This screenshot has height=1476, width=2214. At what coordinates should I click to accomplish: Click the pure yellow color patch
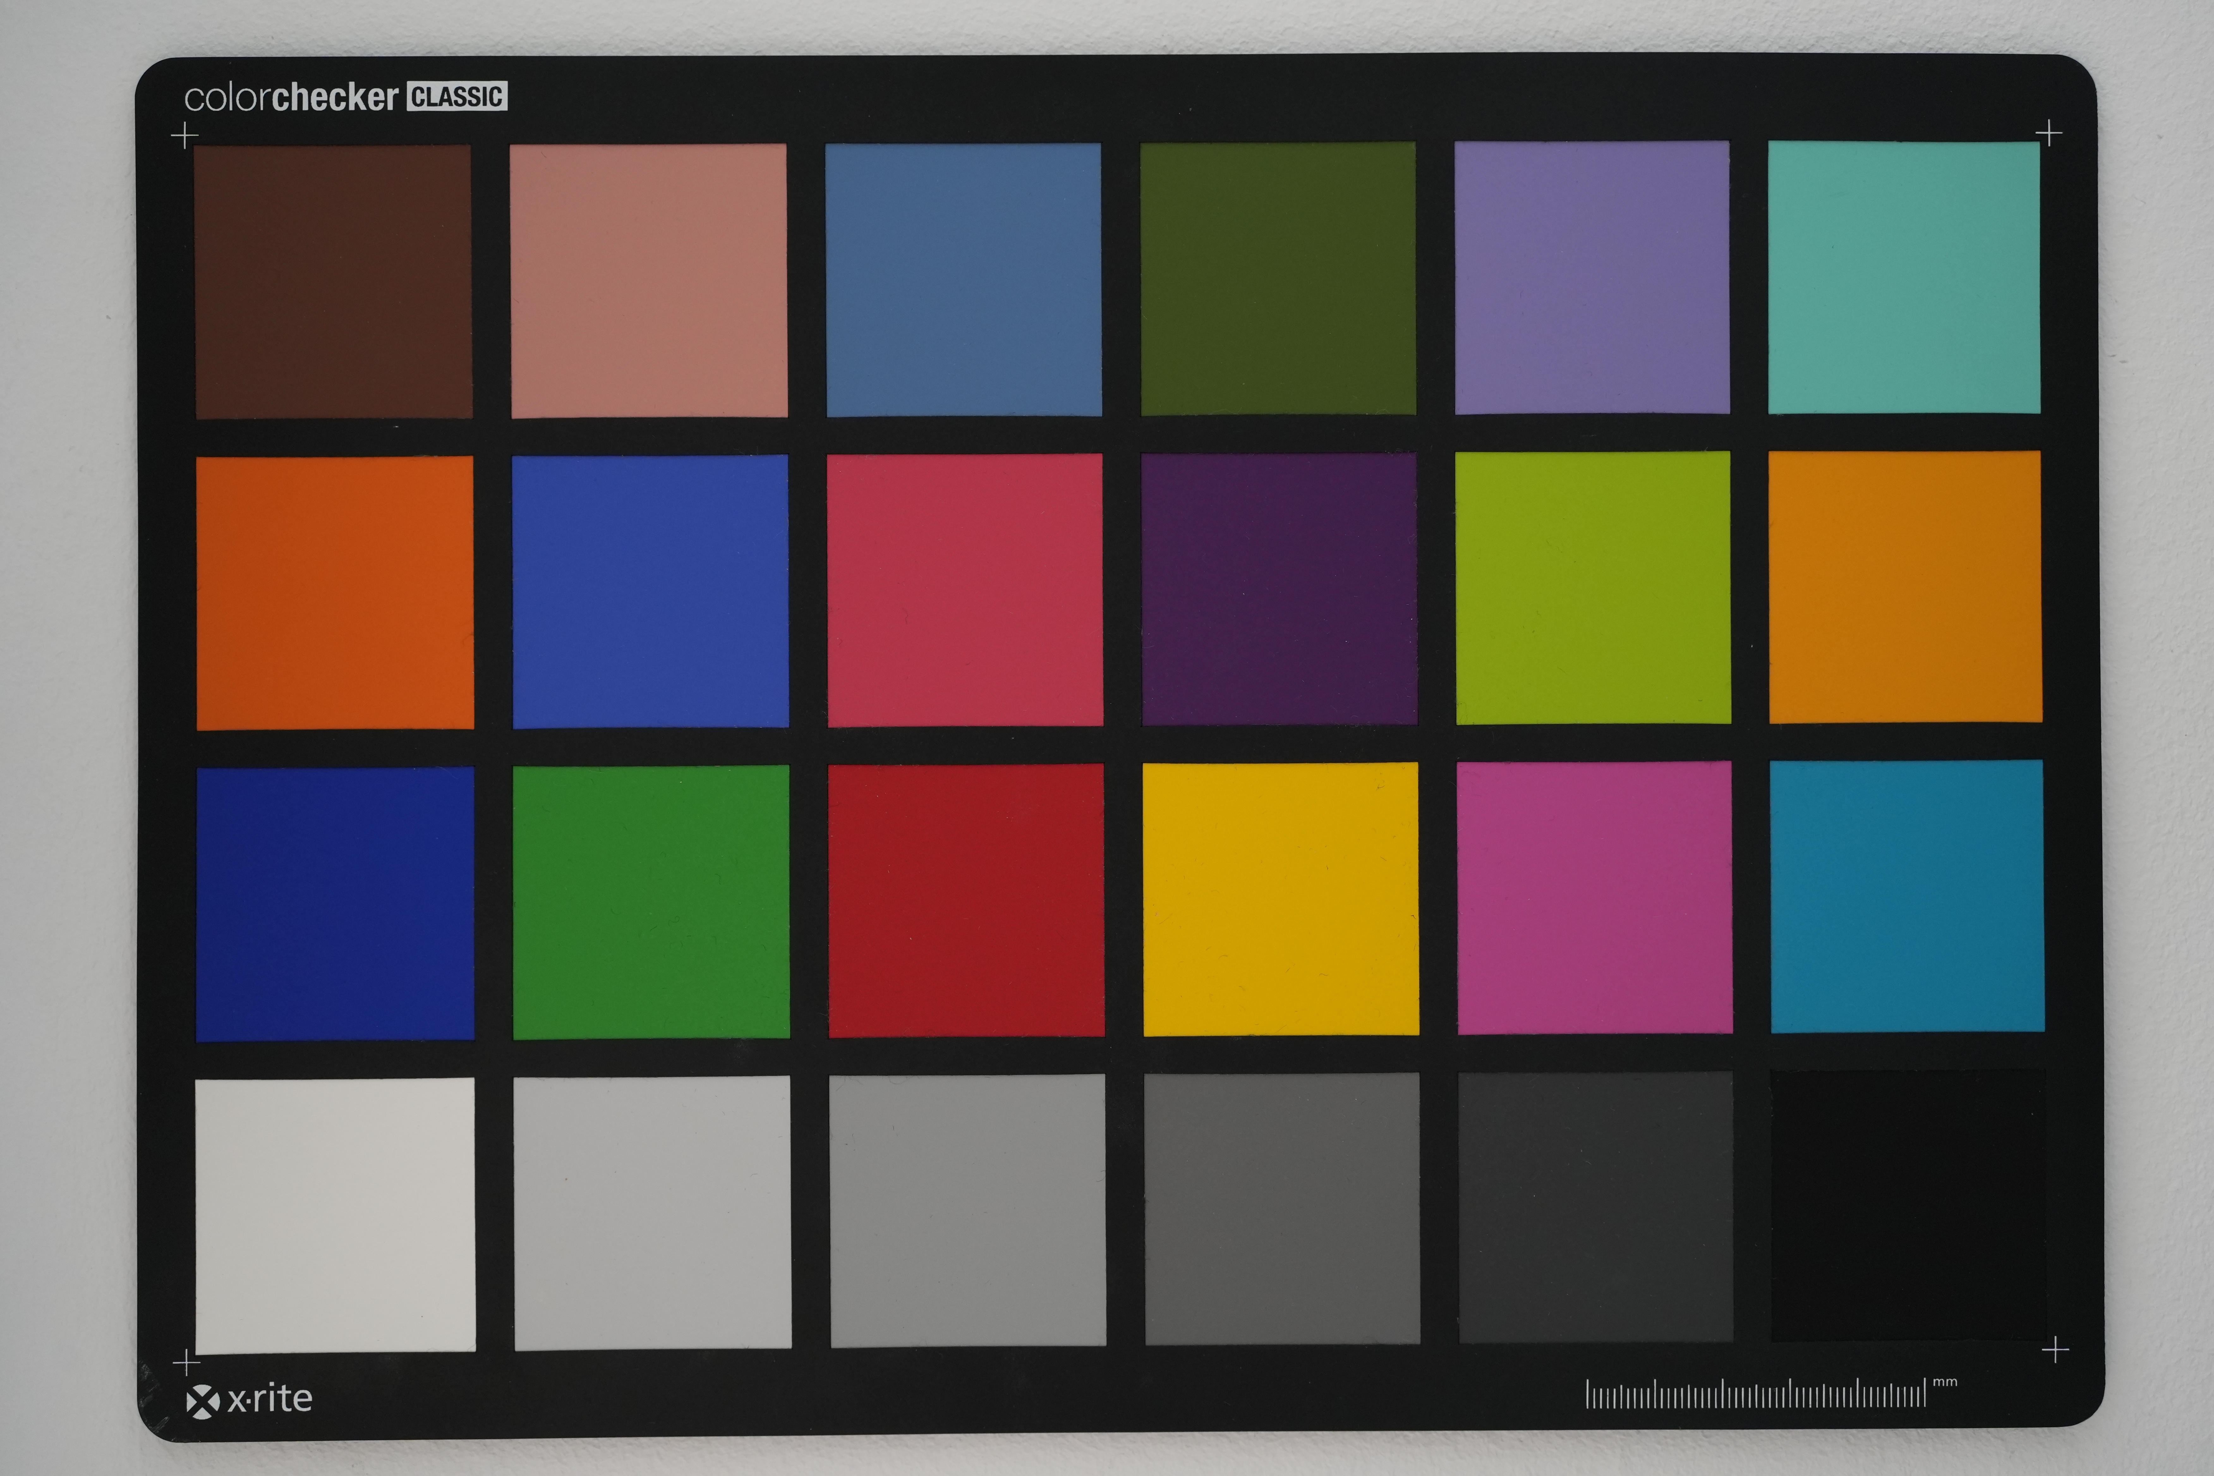coord(1280,899)
